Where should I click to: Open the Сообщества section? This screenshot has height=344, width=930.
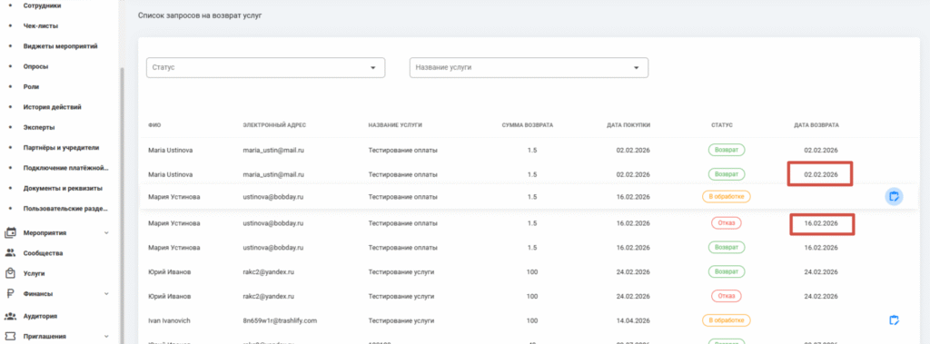43,253
